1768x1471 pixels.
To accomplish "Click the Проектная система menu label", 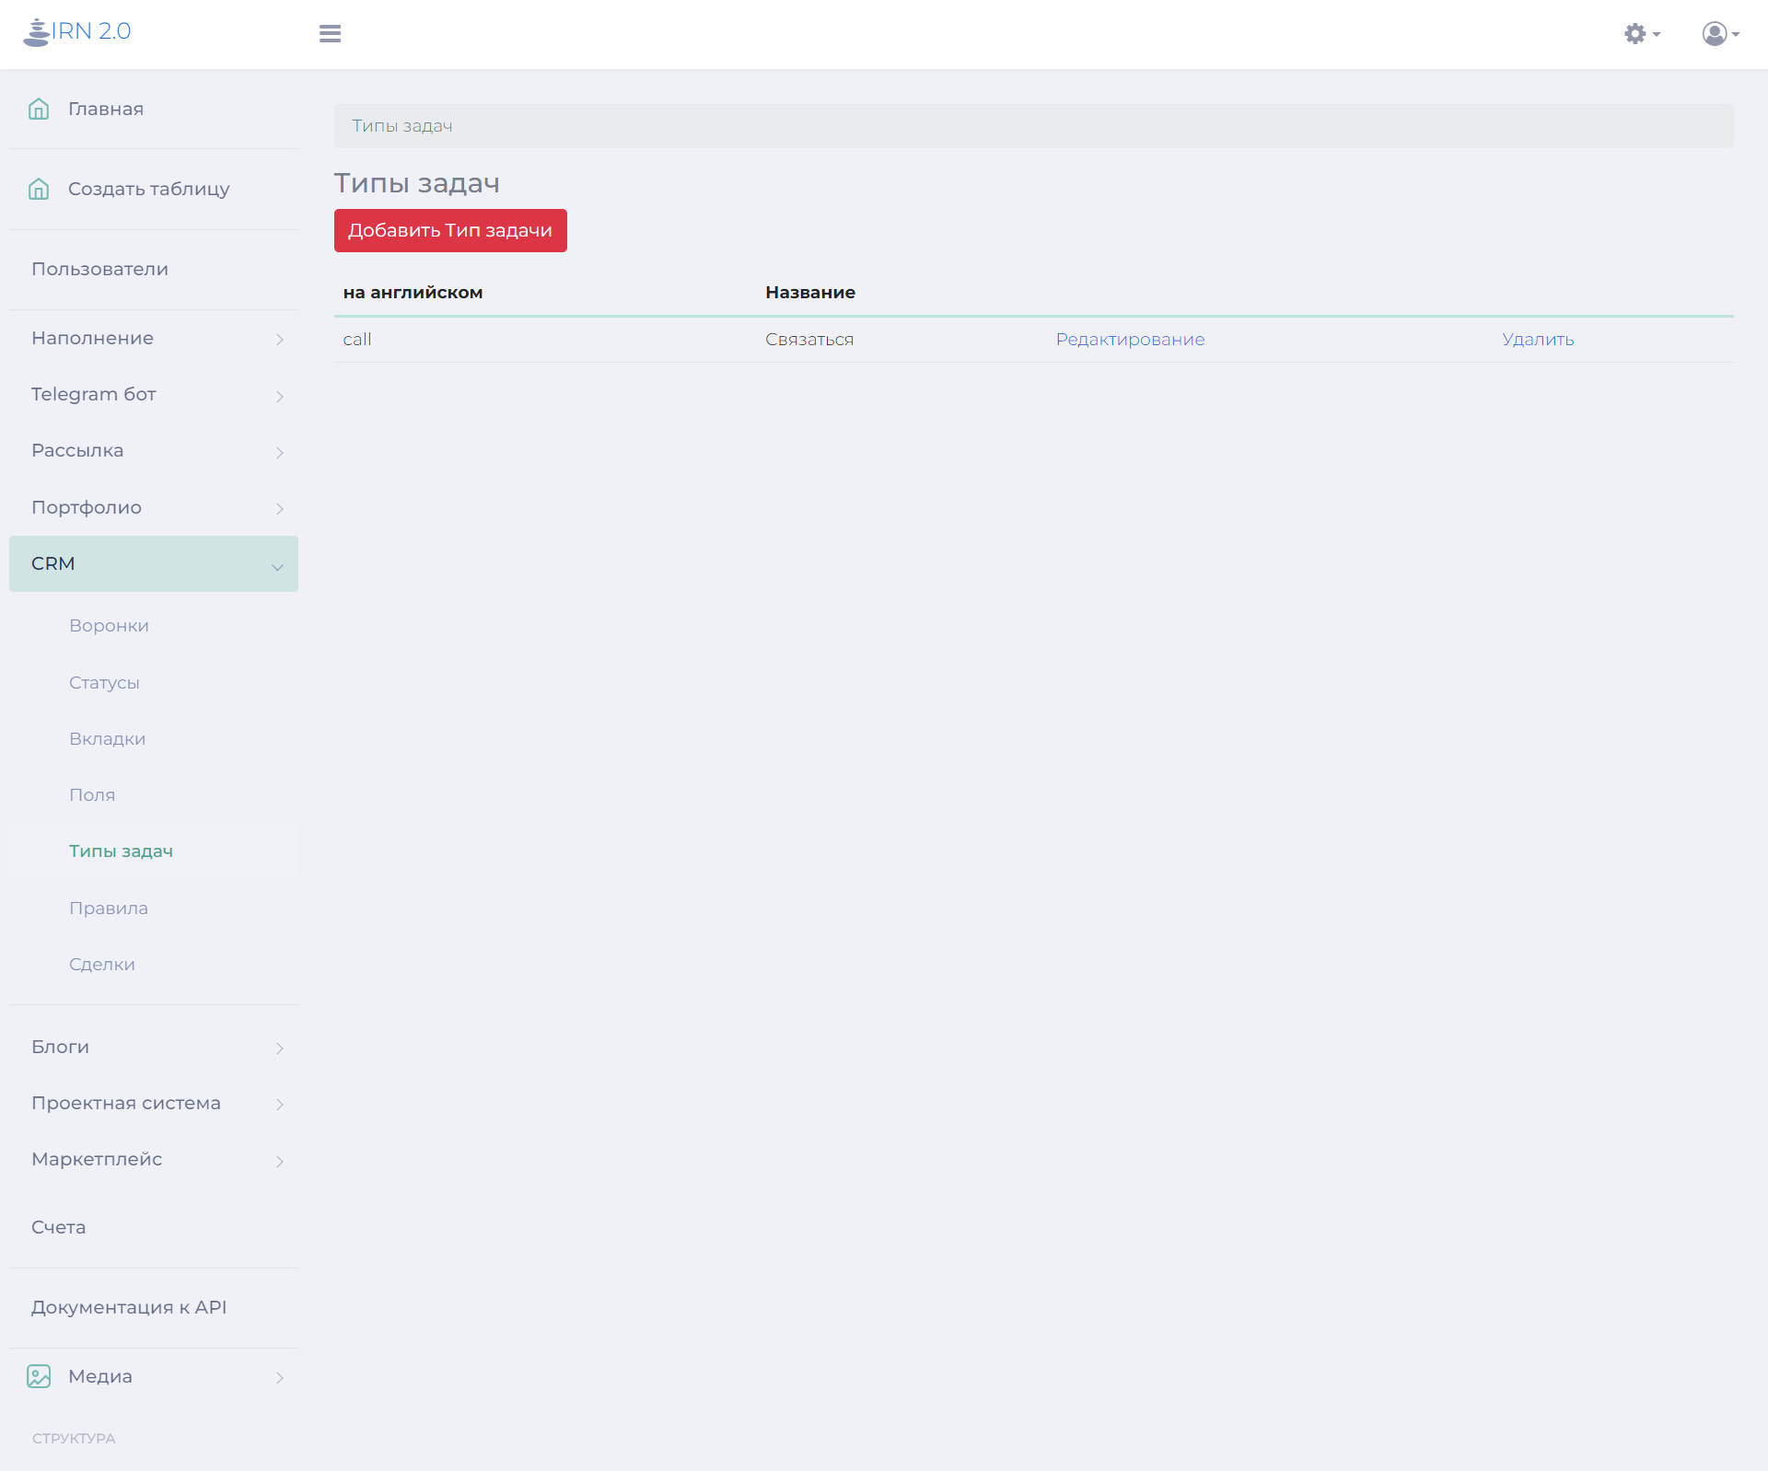I will [x=126, y=1103].
